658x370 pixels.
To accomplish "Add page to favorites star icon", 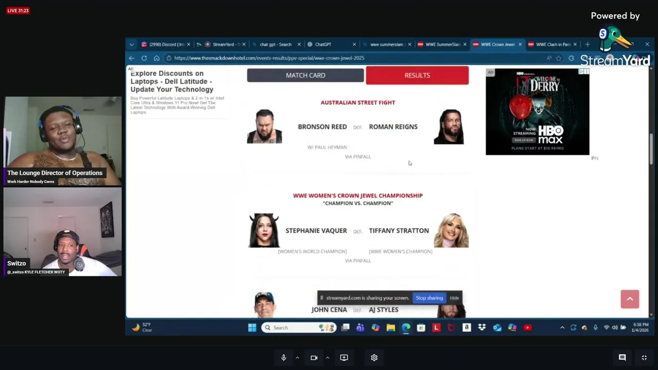I will [559, 58].
